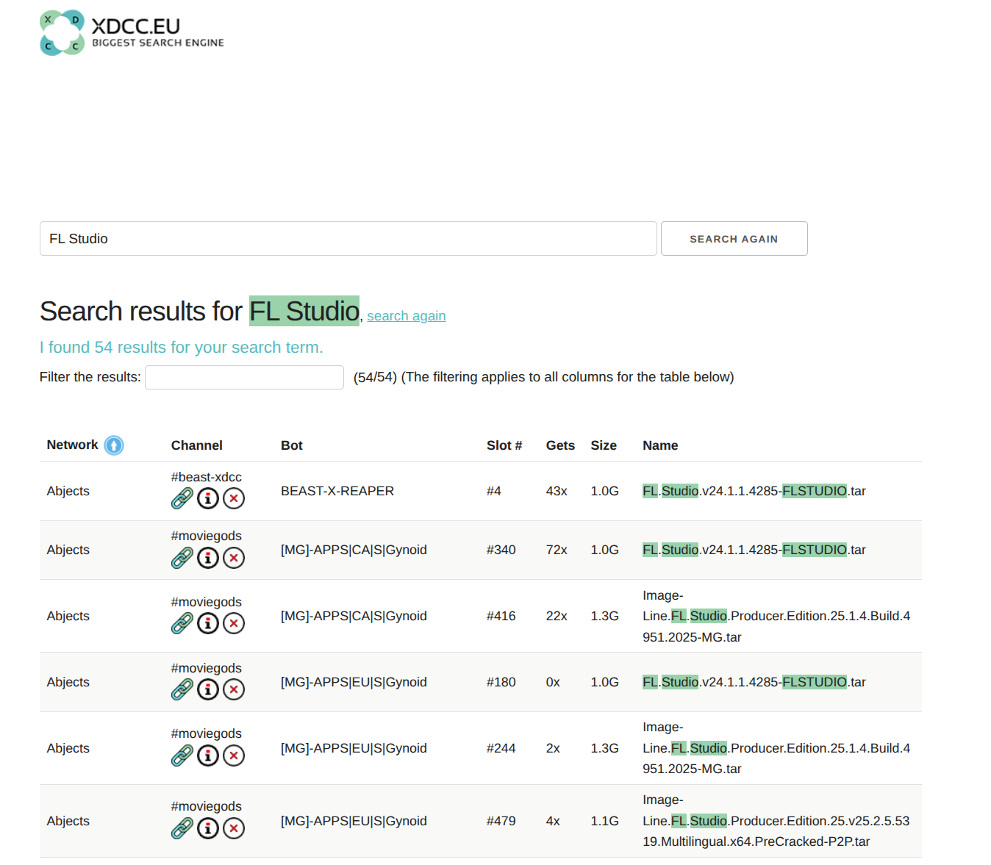This screenshot has height=865, width=991.
Task: Click #moviegods in slot #340 row
Action: click(206, 536)
